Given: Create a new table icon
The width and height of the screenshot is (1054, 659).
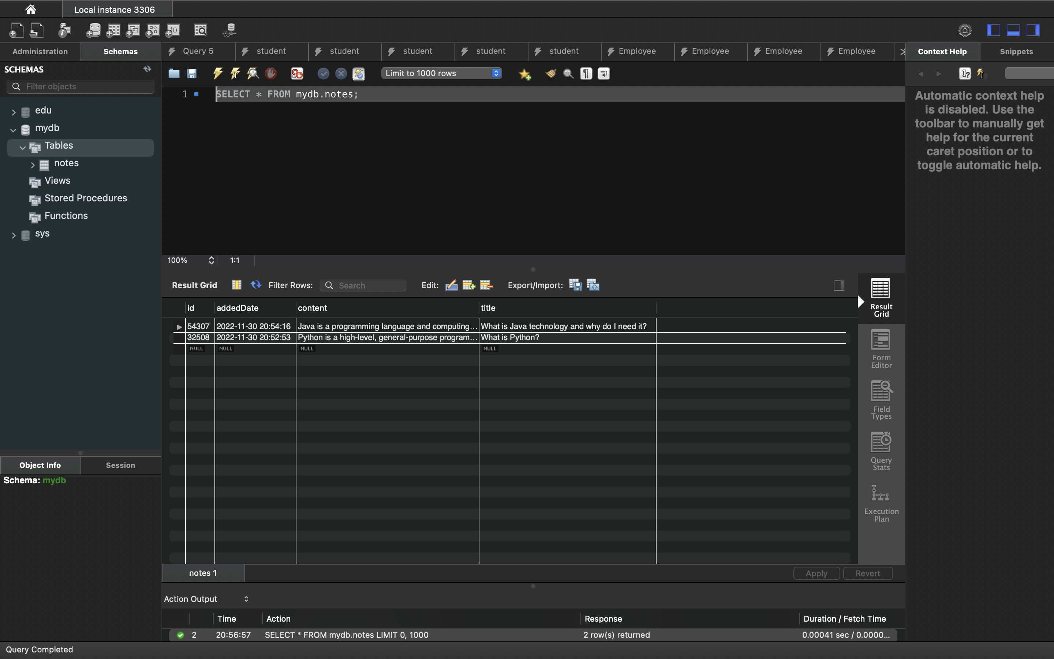Looking at the screenshot, I should (113, 30).
